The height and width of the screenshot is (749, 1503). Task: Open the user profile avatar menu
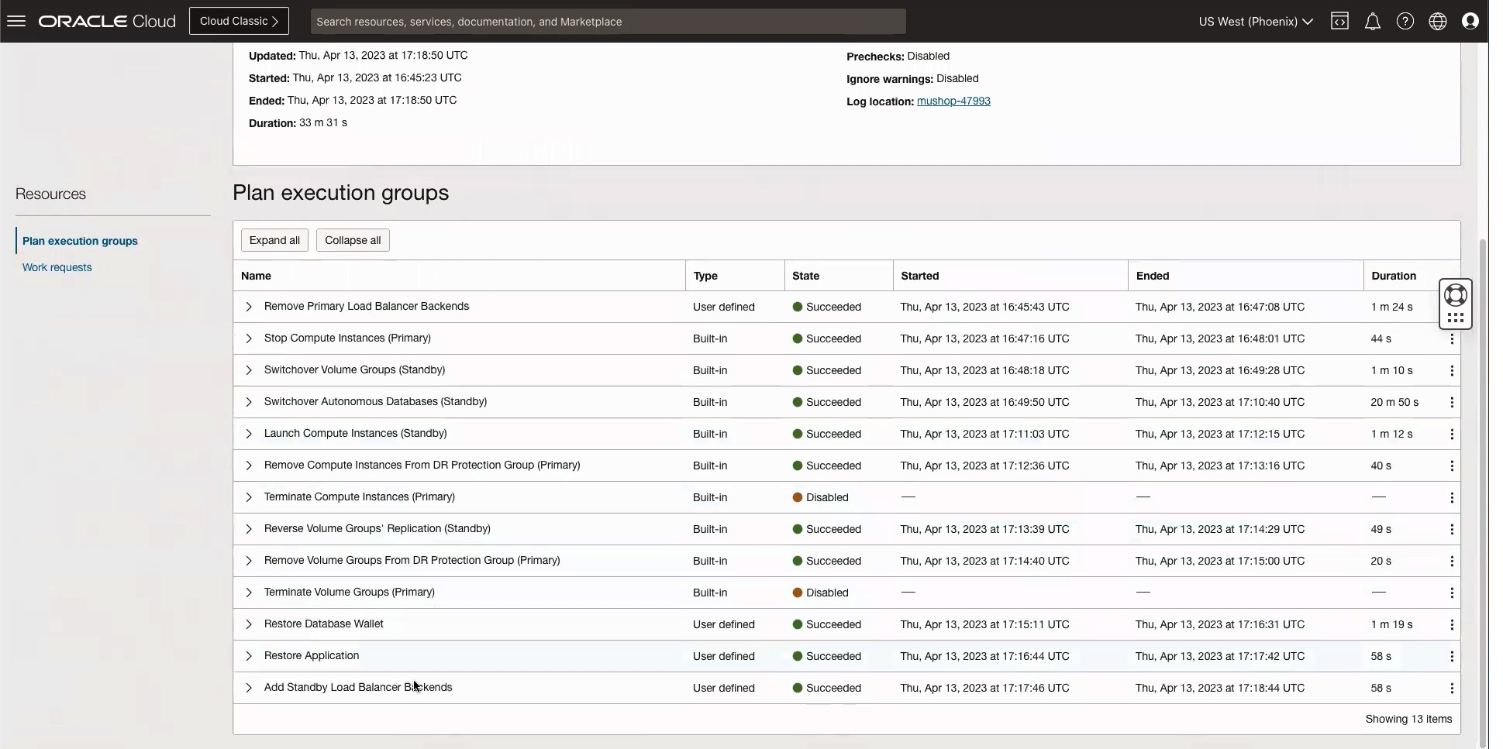(x=1470, y=20)
